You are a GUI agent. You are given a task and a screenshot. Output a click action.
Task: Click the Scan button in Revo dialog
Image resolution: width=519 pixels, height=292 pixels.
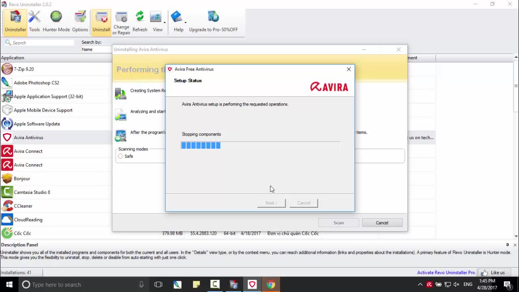[x=339, y=223]
